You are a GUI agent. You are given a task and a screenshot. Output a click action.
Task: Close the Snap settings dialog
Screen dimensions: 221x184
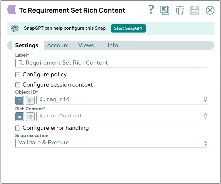pyautogui.click(x=210, y=10)
